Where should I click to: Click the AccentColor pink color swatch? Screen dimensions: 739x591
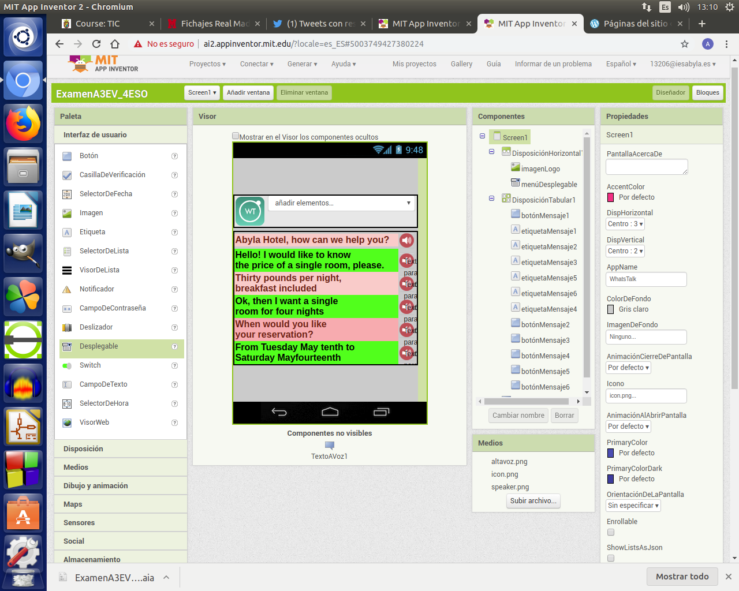[x=611, y=197]
